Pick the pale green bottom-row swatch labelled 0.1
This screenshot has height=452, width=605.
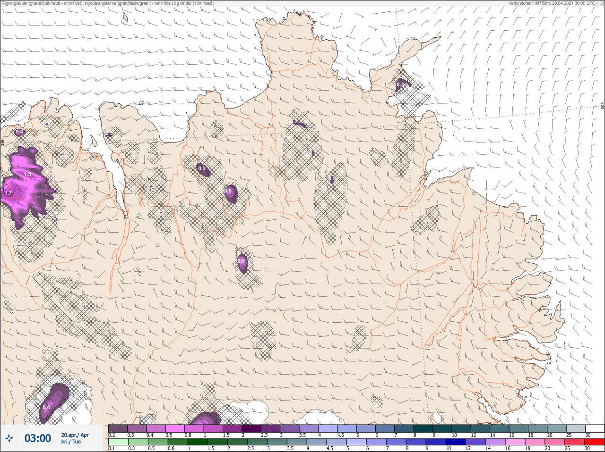(x=118, y=442)
